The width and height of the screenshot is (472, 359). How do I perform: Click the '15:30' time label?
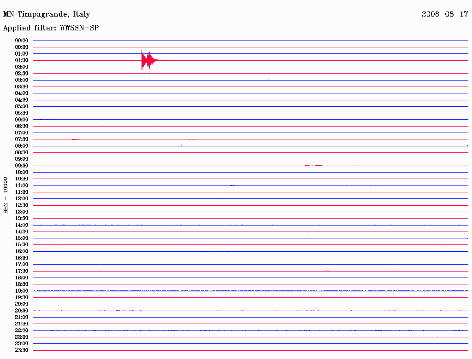pos(22,245)
